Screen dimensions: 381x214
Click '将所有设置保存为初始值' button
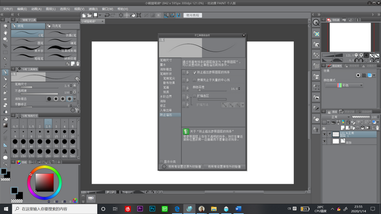pyautogui.click(x=224, y=167)
